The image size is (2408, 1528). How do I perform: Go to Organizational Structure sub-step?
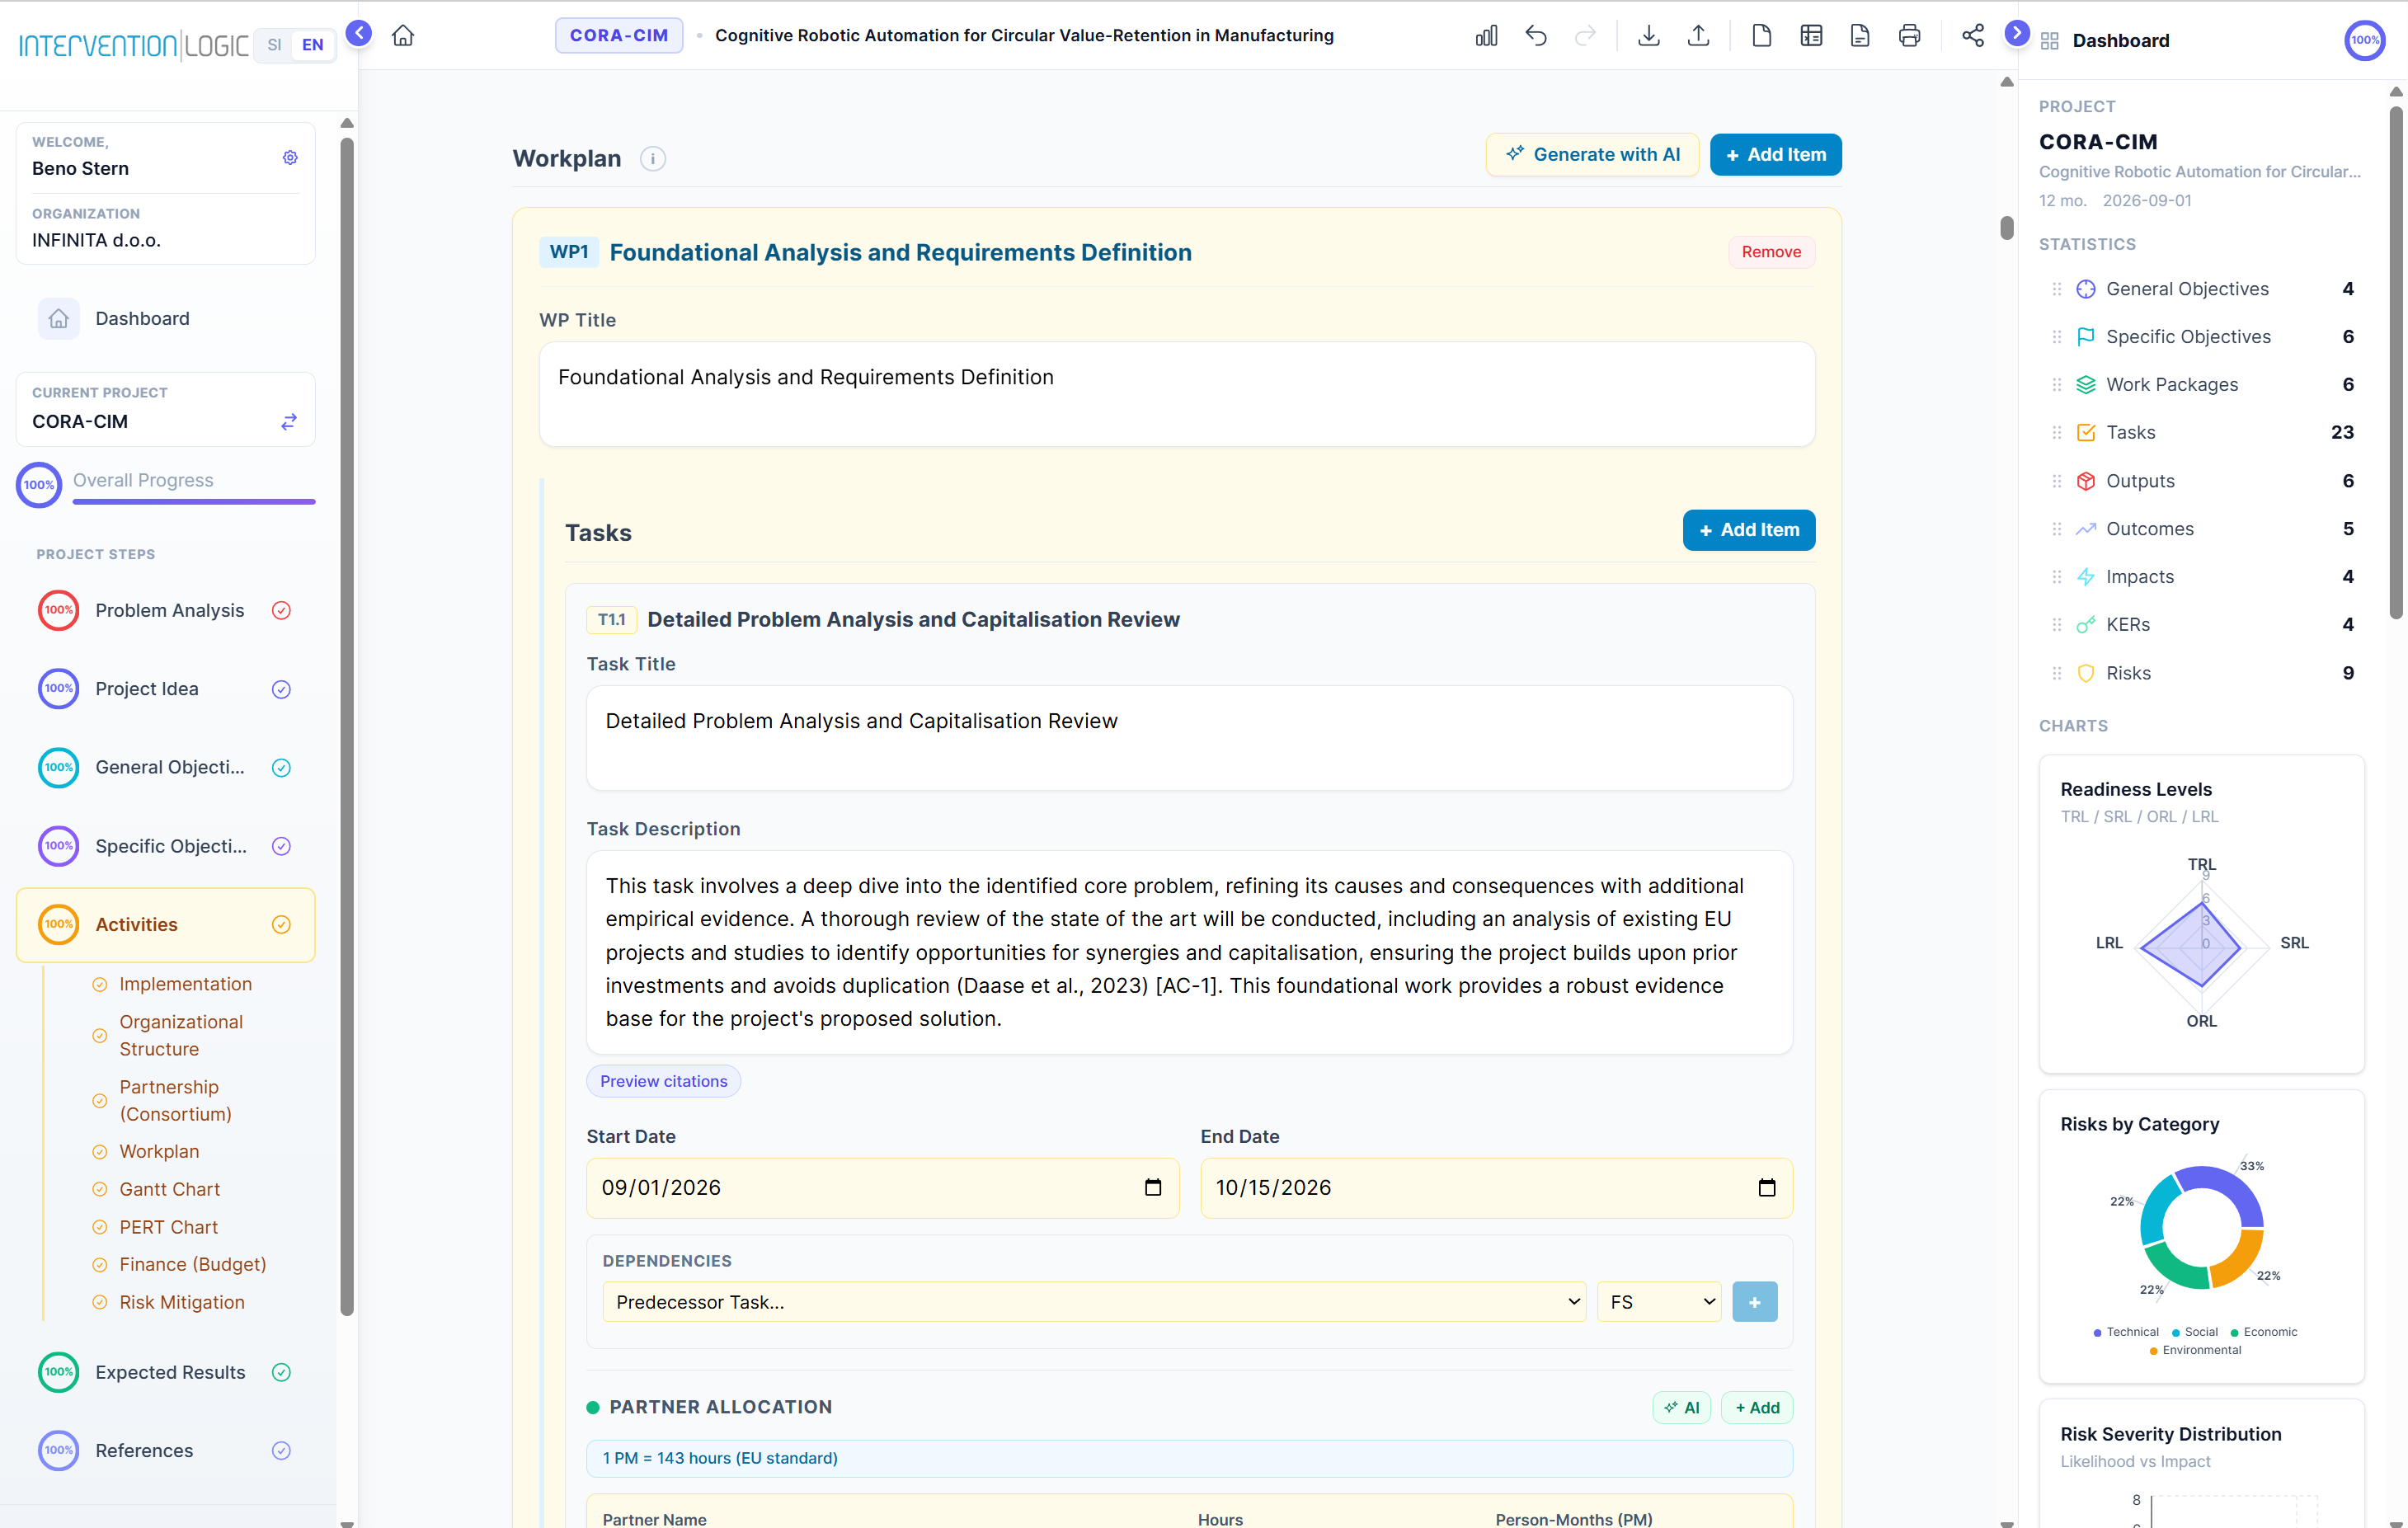click(181, 1035)
